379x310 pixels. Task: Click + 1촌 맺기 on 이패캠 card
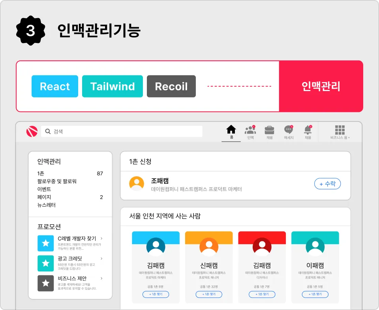coord(315,294)
